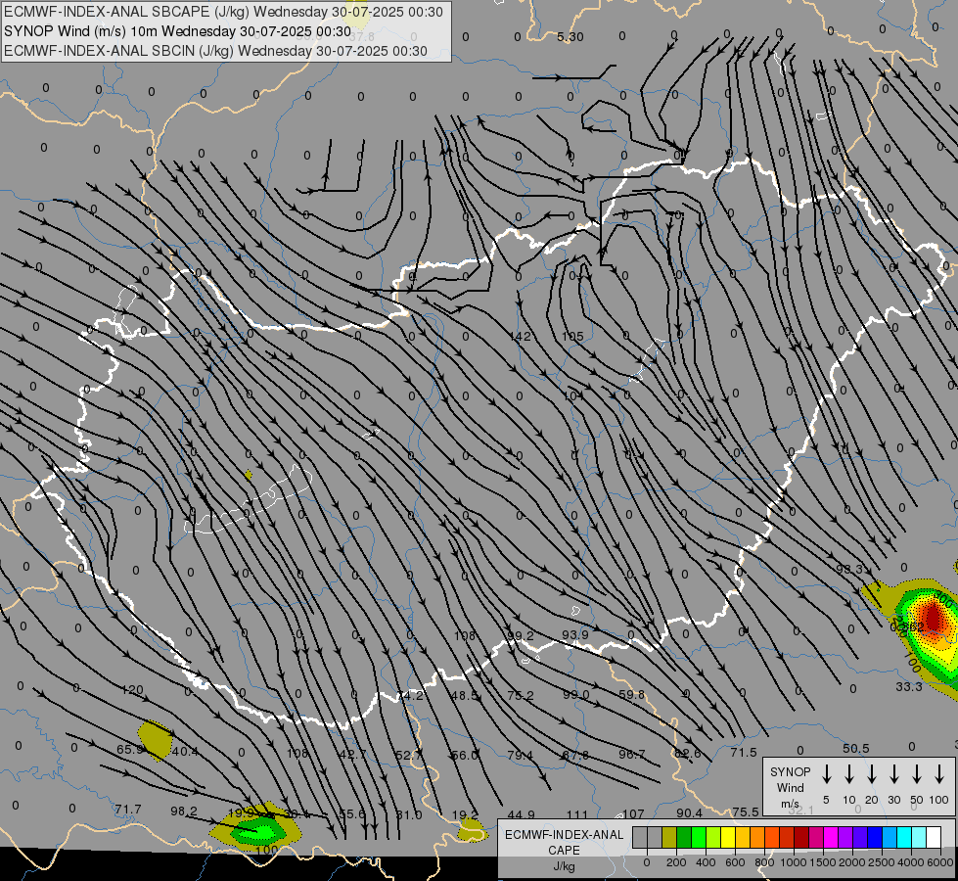Click the 30 m/s wind arrow in legend
Viewport: 958px width, 881px height.
point(893,774)
